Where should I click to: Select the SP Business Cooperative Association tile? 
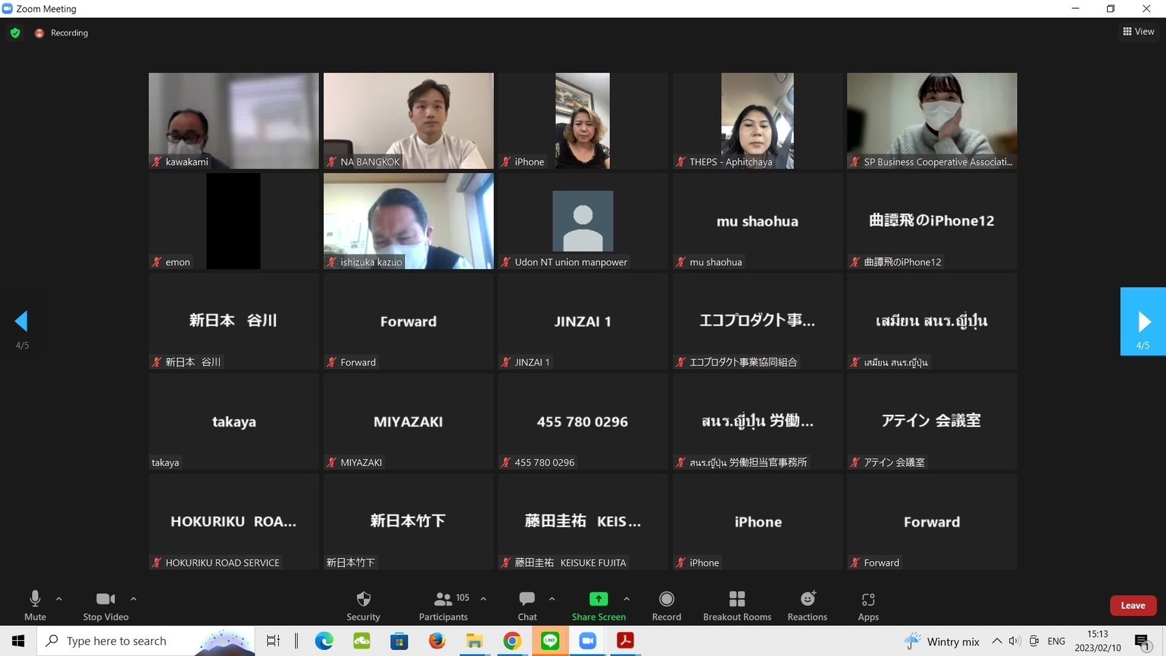coord(932,121)
